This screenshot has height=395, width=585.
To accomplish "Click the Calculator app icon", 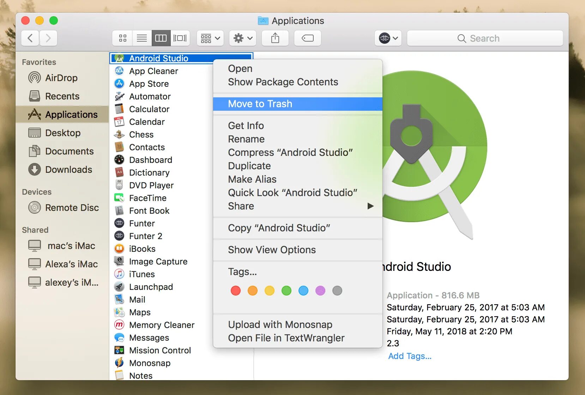I will point(119,109).
